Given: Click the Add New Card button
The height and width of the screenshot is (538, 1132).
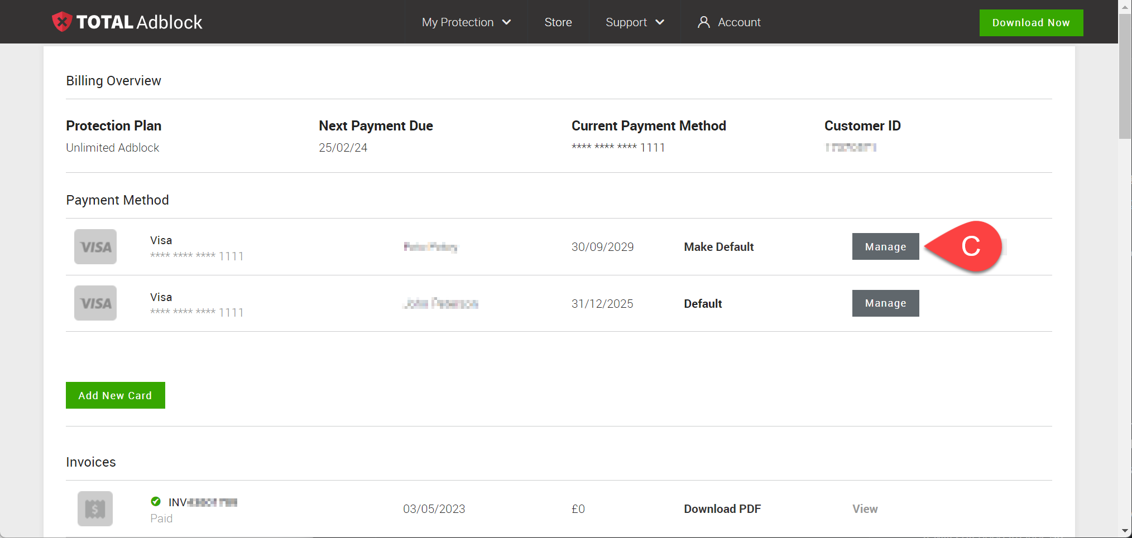Looking at the screenshot, I should point(115,395).
